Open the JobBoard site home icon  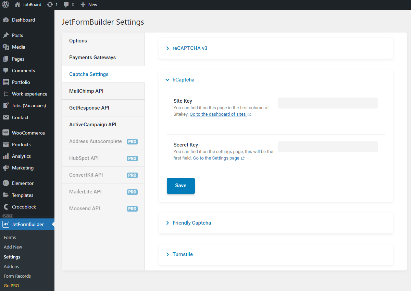(17, 4)
